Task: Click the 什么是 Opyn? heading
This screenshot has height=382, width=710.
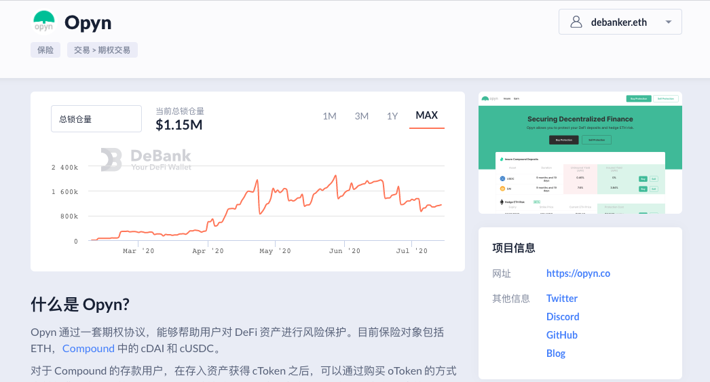Action: [x=80, y=305]
